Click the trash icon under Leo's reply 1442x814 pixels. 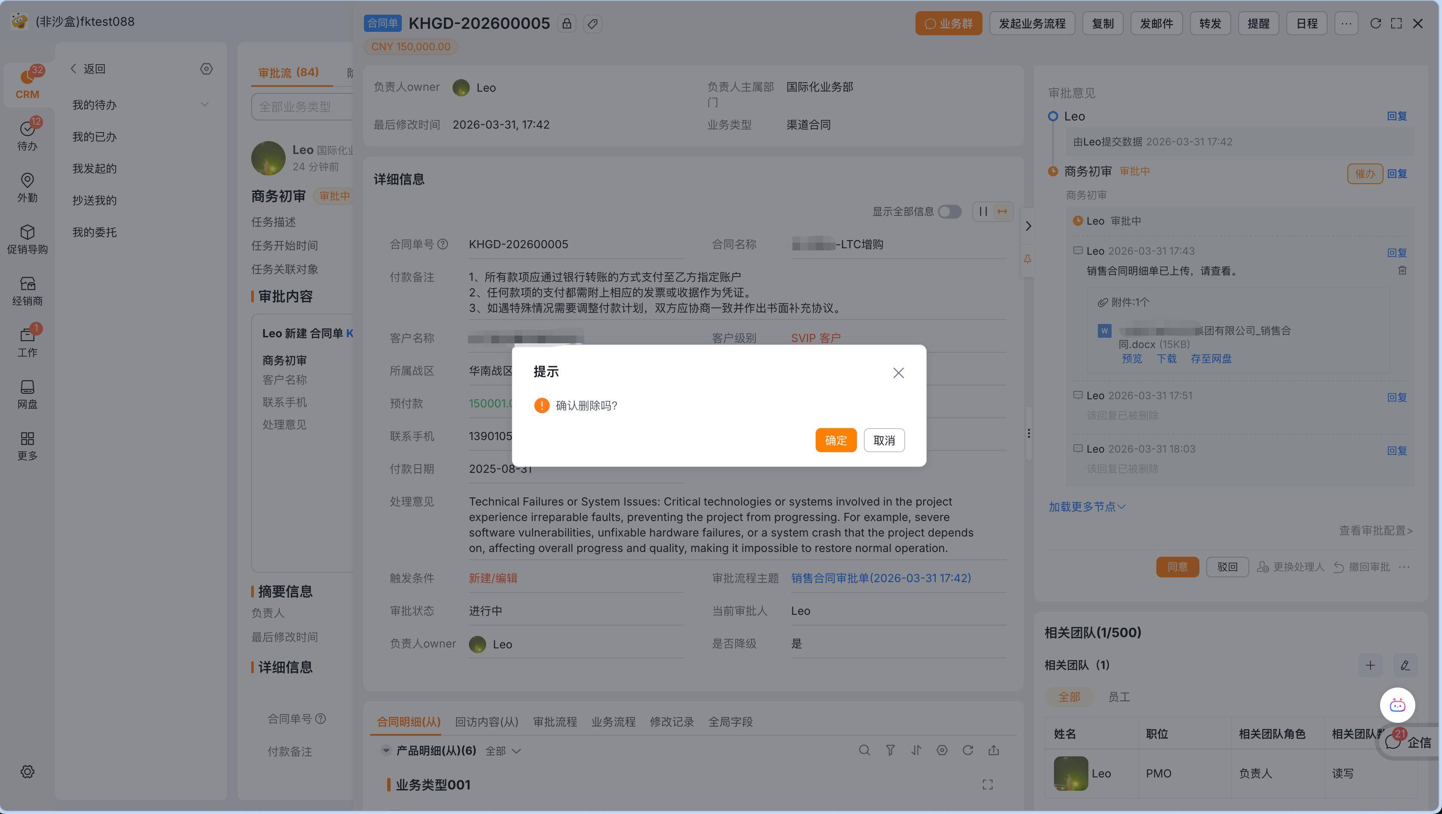click(1402, 270)
